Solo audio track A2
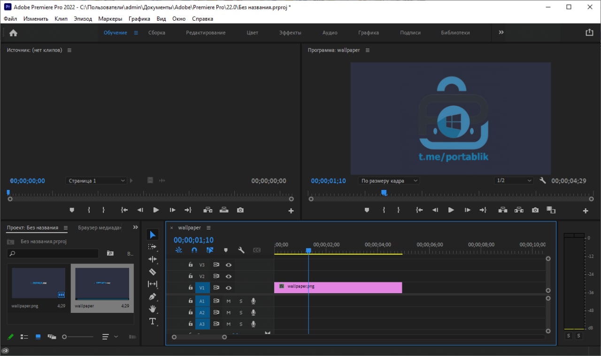Screen dimensions: 601x356 (241, 312)
